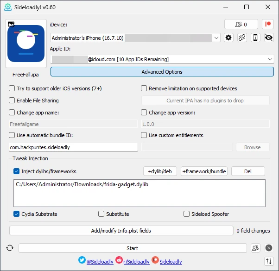Click the 0 field changes text
Viewport: 279px width, 271px height.
(253, 231)
